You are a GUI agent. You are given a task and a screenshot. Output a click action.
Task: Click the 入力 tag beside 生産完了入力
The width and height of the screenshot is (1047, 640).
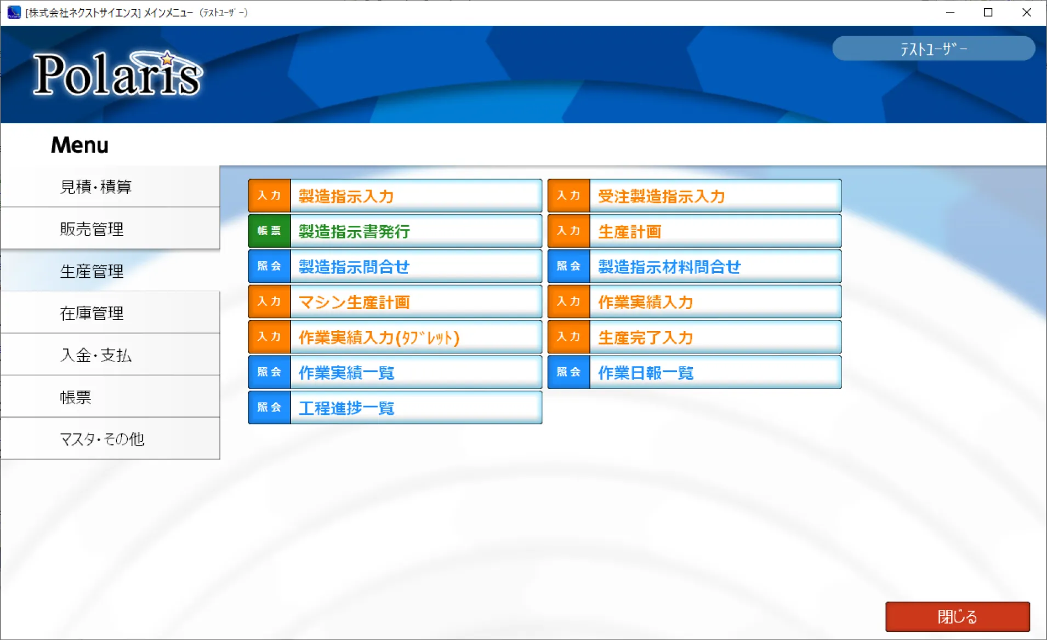pos(568,337)
